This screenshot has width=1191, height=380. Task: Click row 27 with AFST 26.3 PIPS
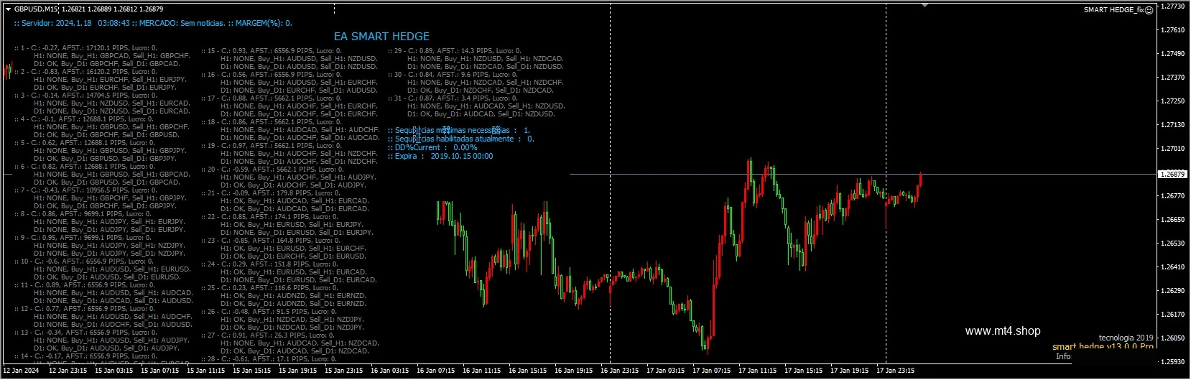[268, 335]
